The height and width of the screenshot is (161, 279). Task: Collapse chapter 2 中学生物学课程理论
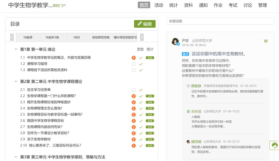coord(16,82)
